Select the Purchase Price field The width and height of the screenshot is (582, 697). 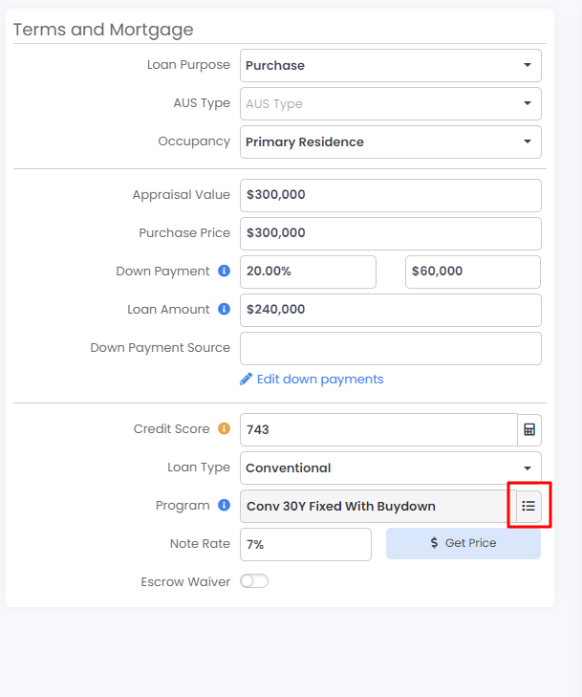(x=391, y=233)
